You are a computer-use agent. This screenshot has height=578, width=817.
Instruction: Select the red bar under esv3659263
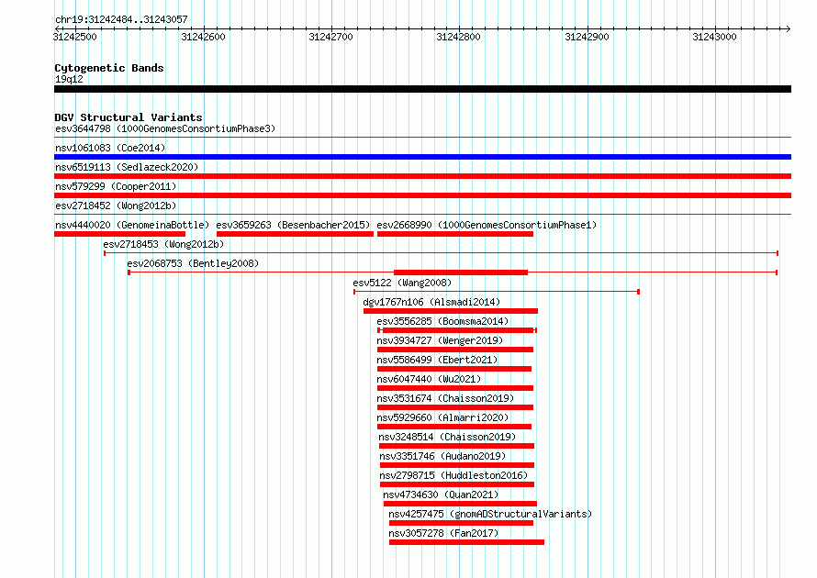(x=295, y=234)
